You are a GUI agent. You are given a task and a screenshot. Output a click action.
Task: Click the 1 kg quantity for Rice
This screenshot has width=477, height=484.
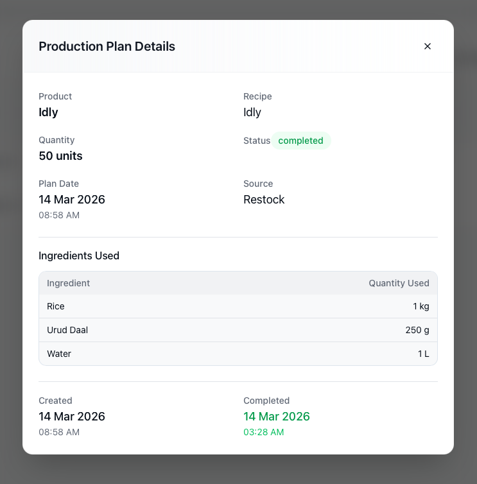[x=421, y=306]
